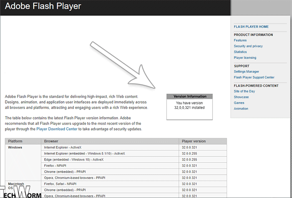Select the Version Information box header
This screenshot has width=292, height=198.
(x=189, y=97)
